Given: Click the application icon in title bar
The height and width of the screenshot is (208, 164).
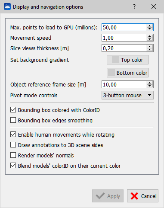Looking at the screenshot, I should (7, 6).
